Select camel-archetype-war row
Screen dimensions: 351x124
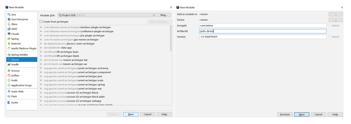(105, 88)
